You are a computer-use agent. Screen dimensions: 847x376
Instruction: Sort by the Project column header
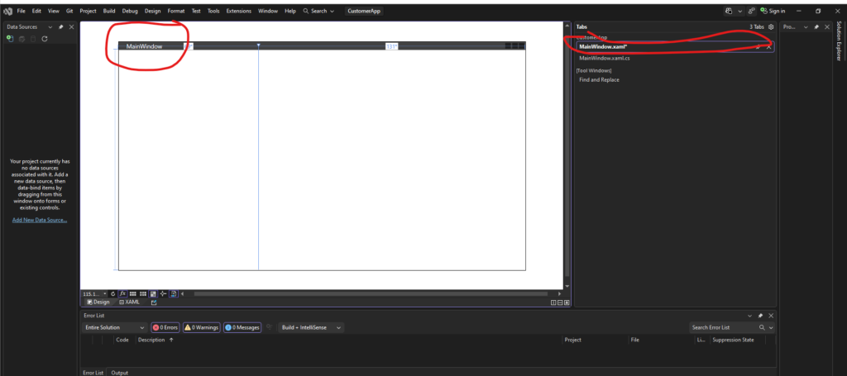pyautogui.click(x=572, y=340)
